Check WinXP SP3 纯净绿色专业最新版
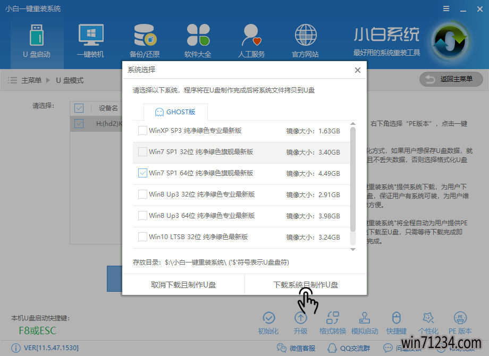489x356 pixels. 142,131
